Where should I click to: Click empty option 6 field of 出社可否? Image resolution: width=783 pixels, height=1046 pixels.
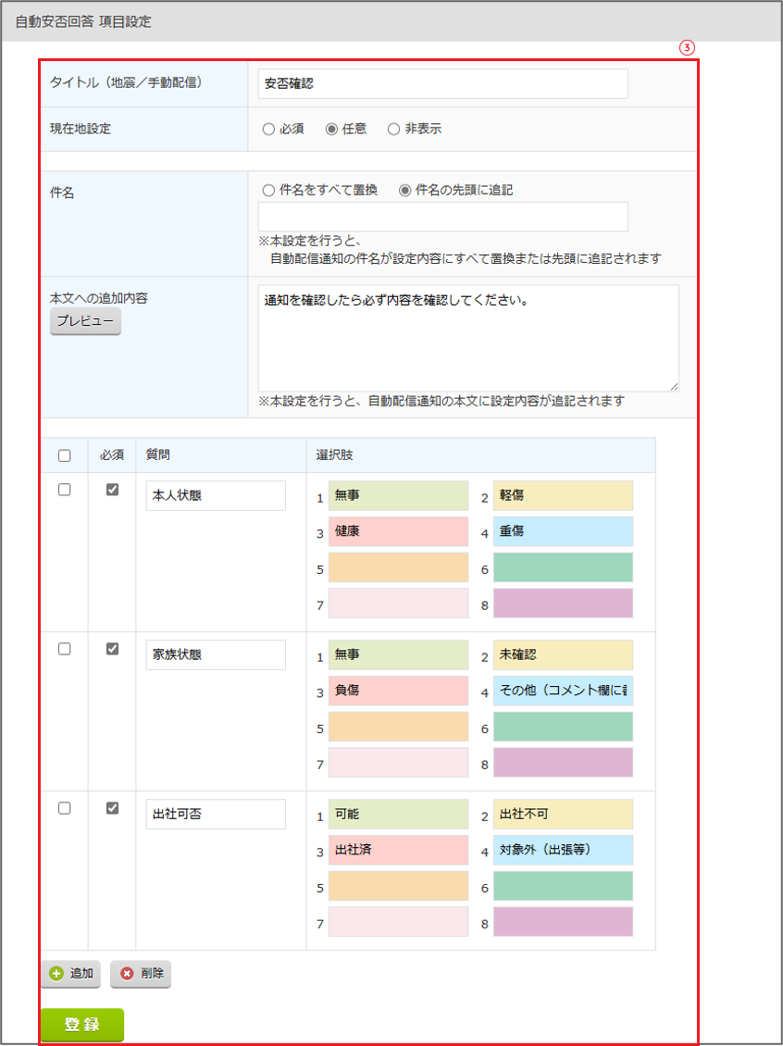pyautogui.click(x=564, y=887)
